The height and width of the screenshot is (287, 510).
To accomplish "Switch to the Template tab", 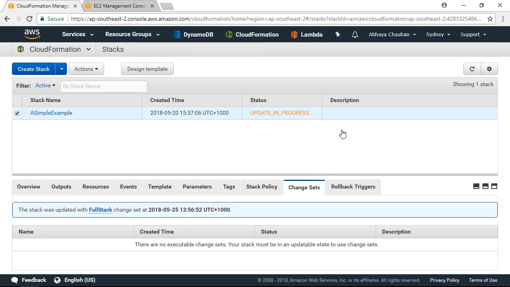I will pyautogui.click(x=160, y=187).
